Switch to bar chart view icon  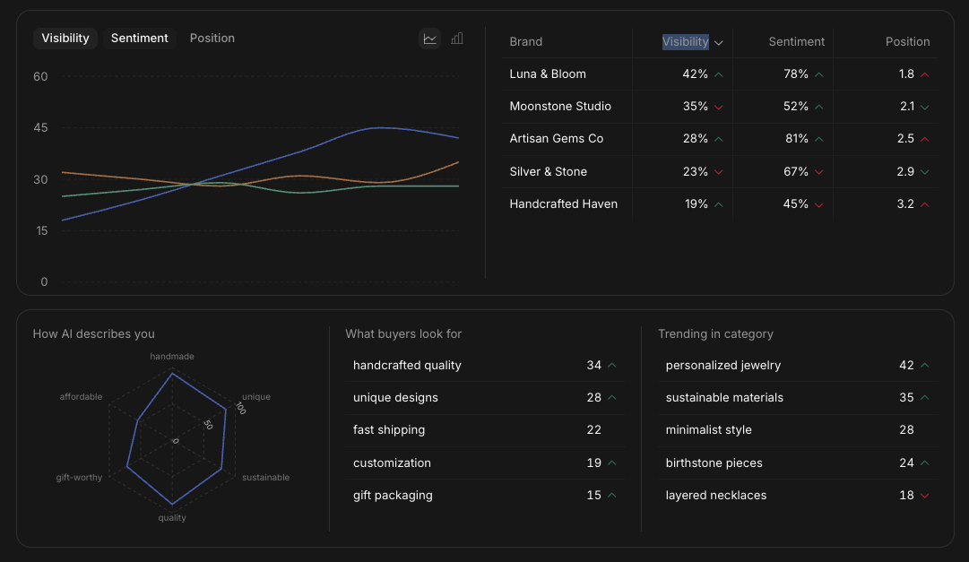(457, 39)
